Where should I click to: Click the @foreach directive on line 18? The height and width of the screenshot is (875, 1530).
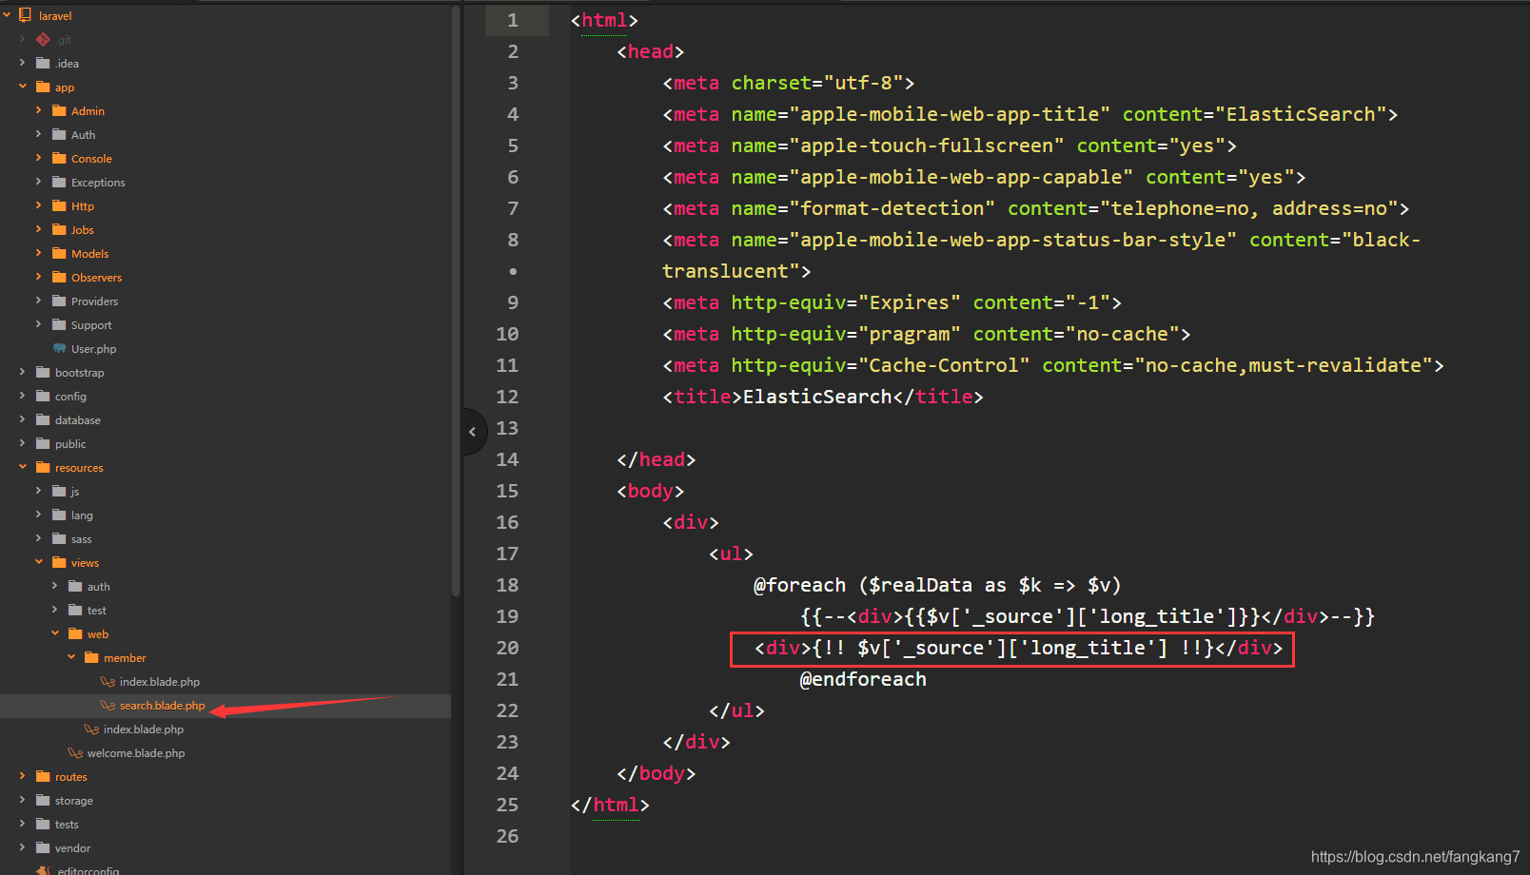[799, 585]
